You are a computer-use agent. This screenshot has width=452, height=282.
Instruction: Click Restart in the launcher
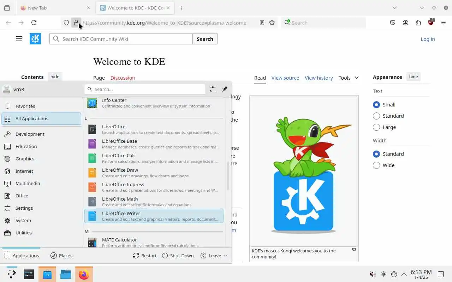coord(145,256)
